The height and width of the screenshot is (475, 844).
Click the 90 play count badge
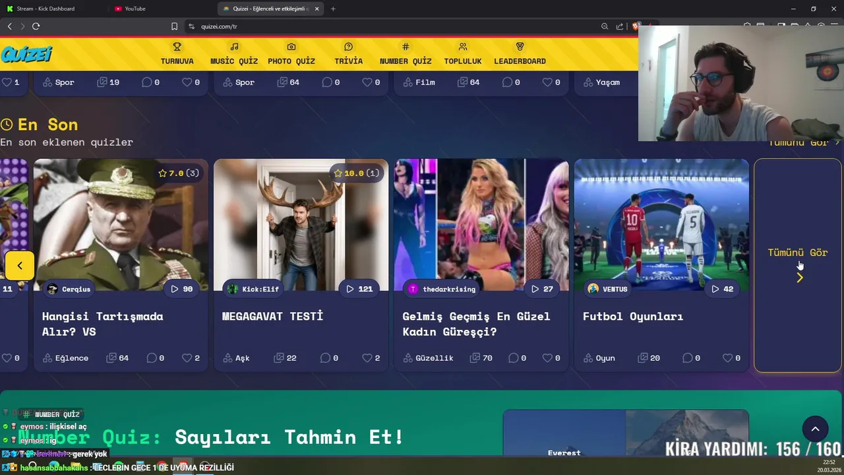pos(181,289)
